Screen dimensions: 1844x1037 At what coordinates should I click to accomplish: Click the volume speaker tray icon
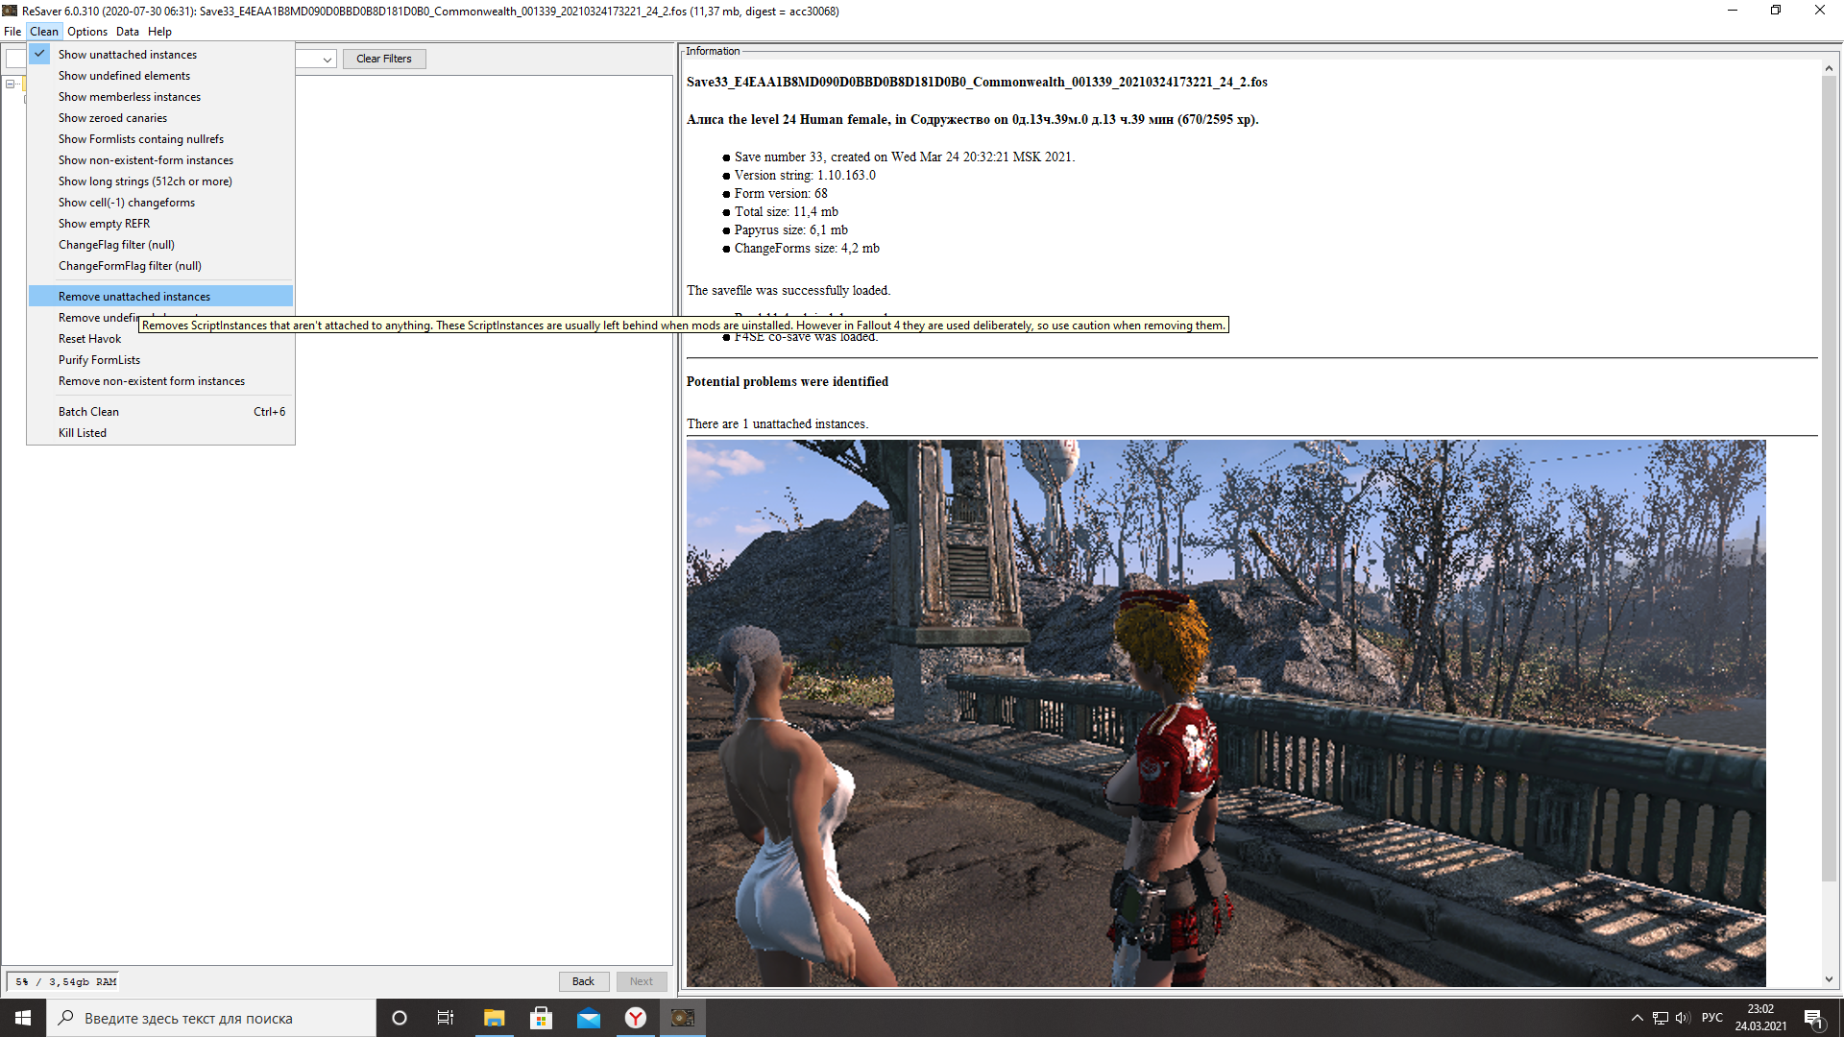(x=1683, y=1018)
